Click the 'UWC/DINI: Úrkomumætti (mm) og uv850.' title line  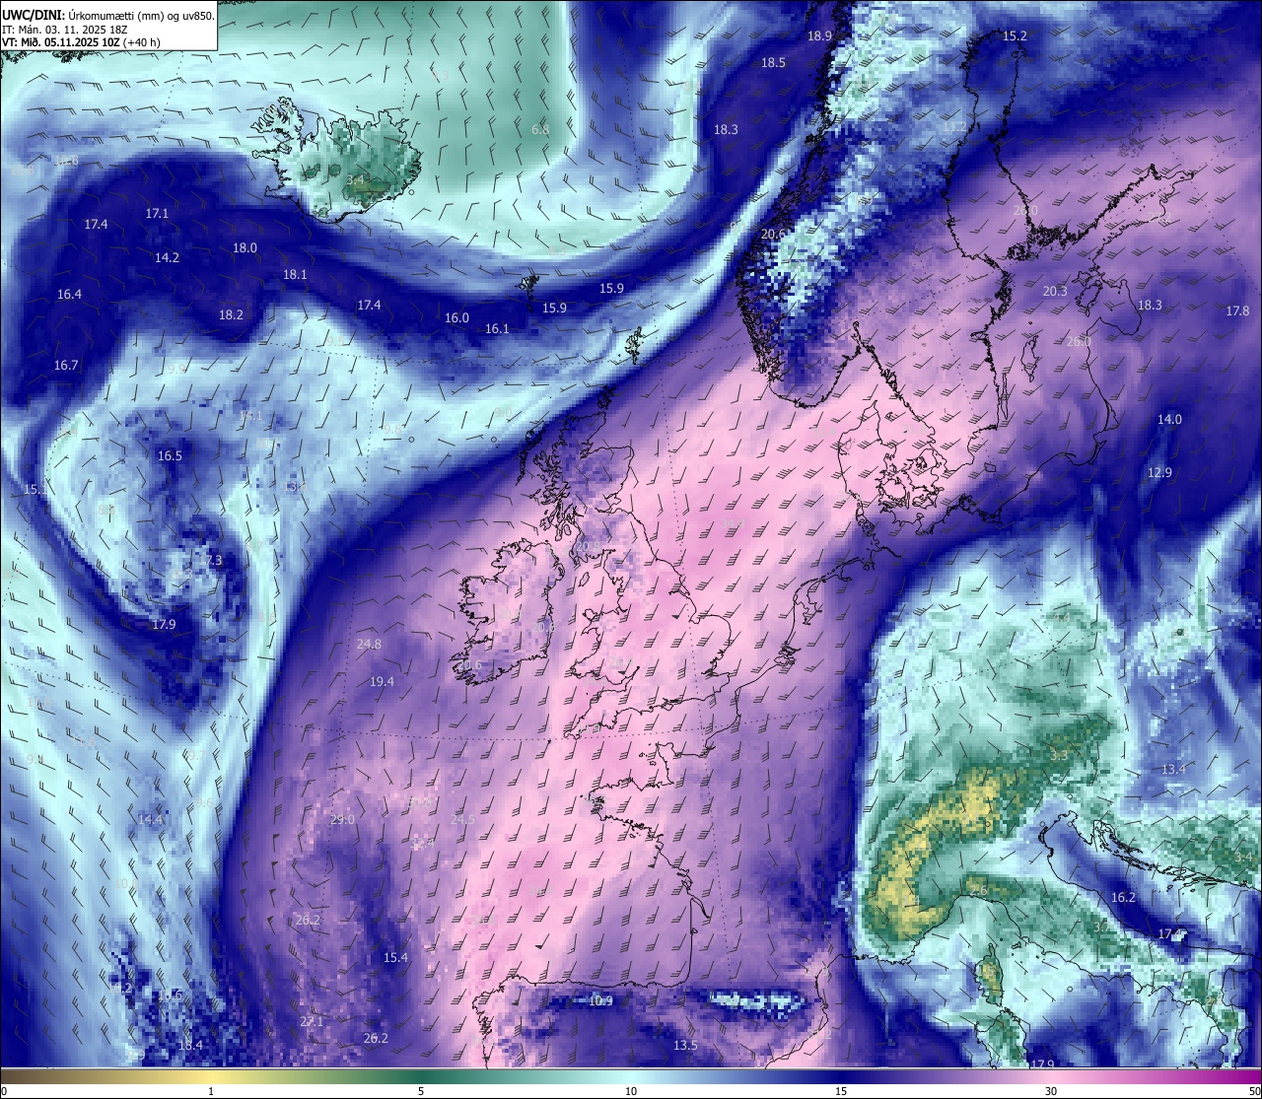pyautogui.click(x=107, y=15)
